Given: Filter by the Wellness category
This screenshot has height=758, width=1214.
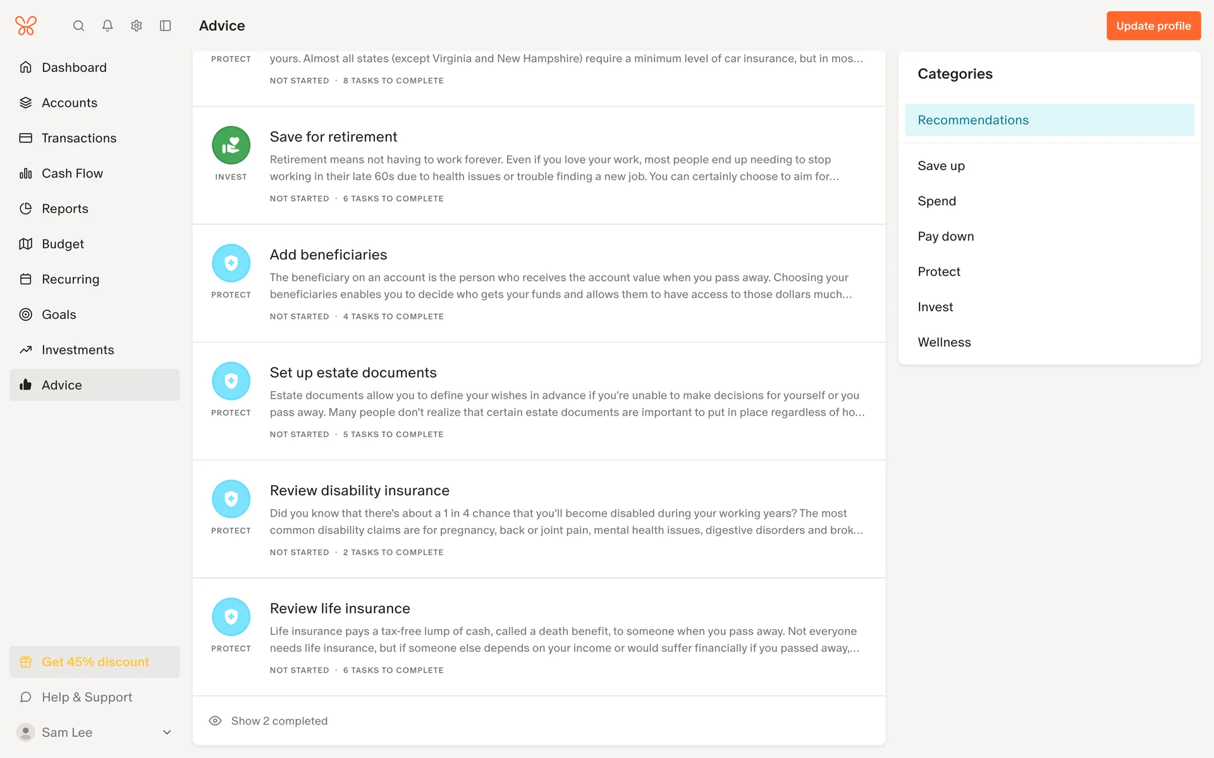Looking at the screenshot, I should [944, 342].
